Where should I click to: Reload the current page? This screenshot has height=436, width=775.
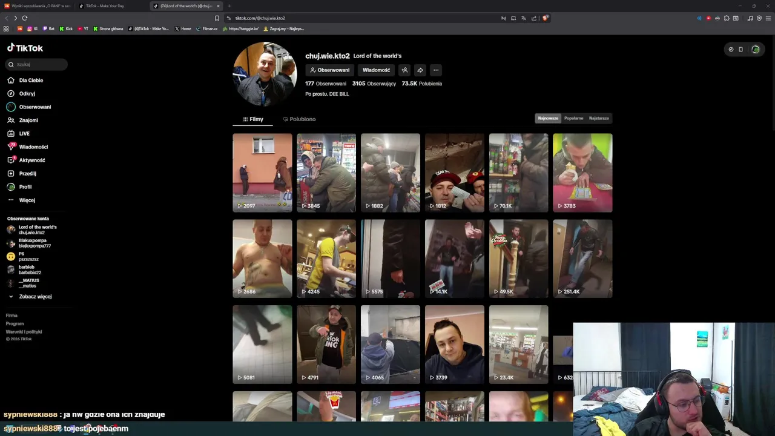tap(25, 18)
